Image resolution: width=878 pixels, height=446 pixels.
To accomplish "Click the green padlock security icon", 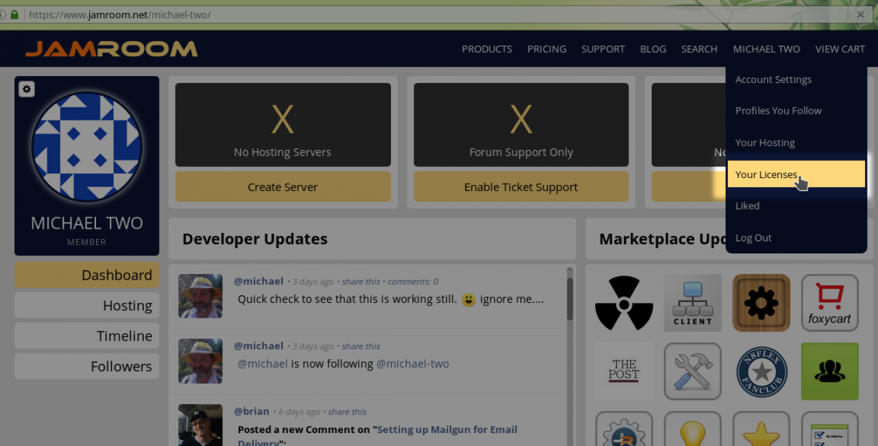I will (14, 14).
